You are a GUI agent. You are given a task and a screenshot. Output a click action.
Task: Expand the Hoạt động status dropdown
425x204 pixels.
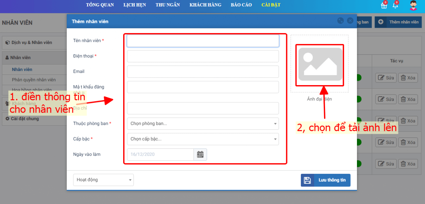(103, 180)
